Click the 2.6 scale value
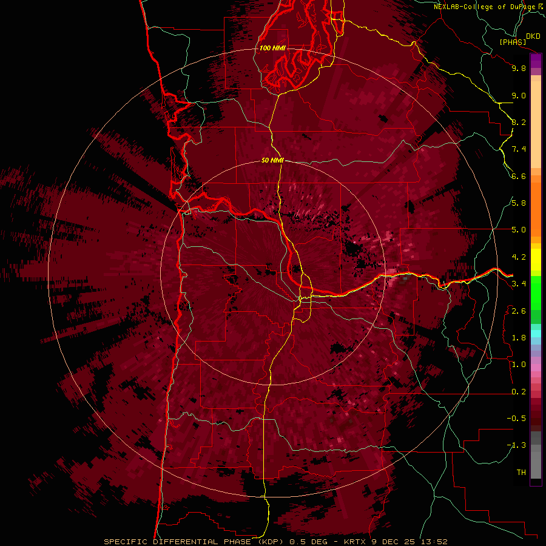546x546 pixels. pyautogui.click(x=519, y=311)
